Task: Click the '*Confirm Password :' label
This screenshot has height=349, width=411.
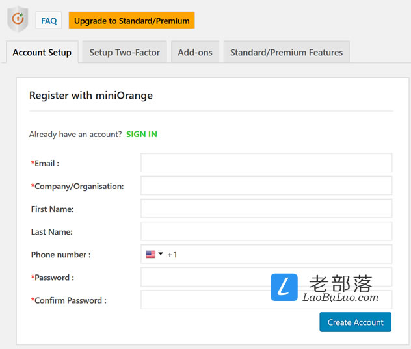Action: [69, 300]
